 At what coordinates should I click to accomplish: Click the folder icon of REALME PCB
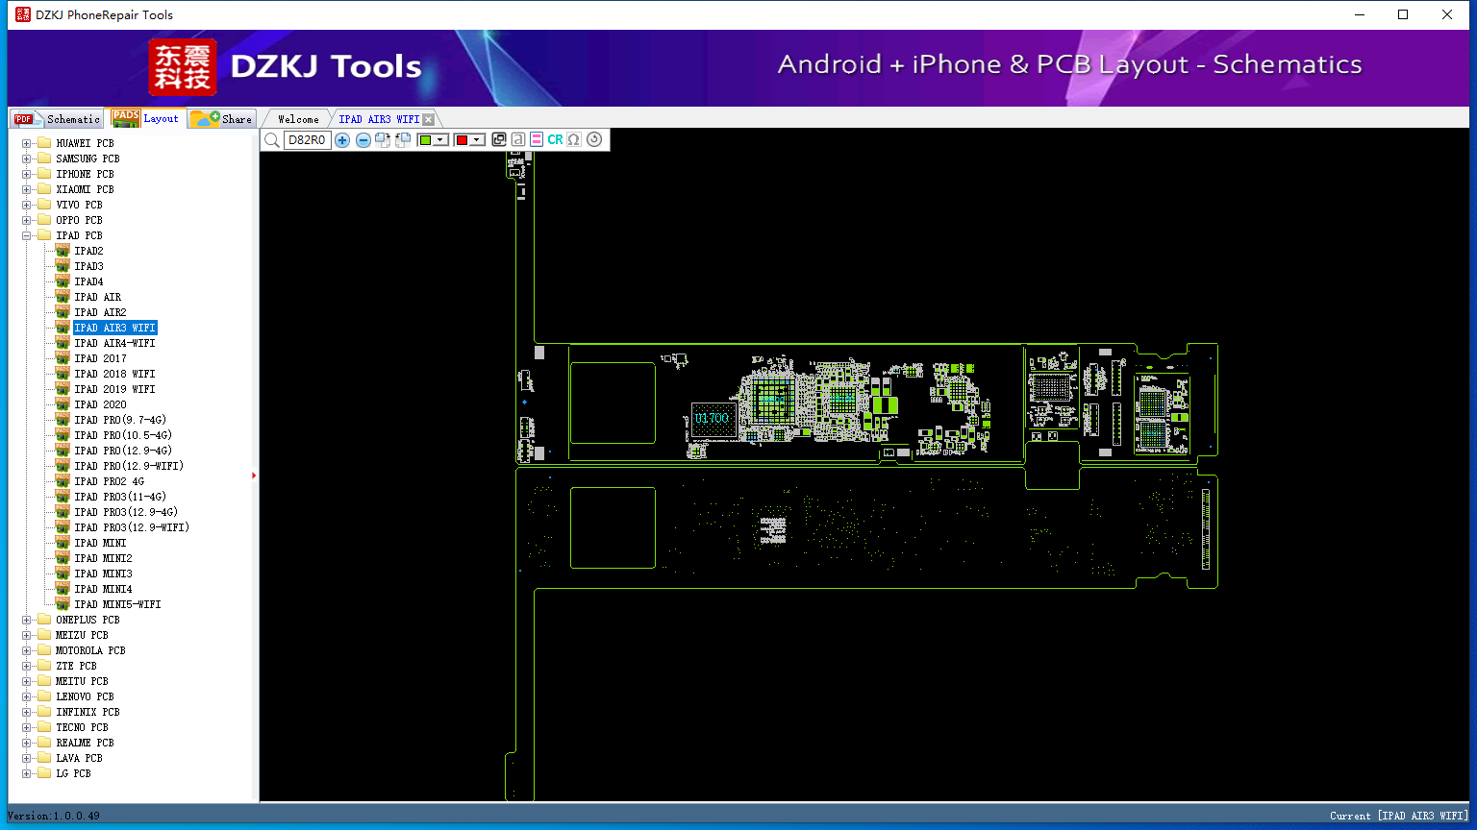(43, 743)
